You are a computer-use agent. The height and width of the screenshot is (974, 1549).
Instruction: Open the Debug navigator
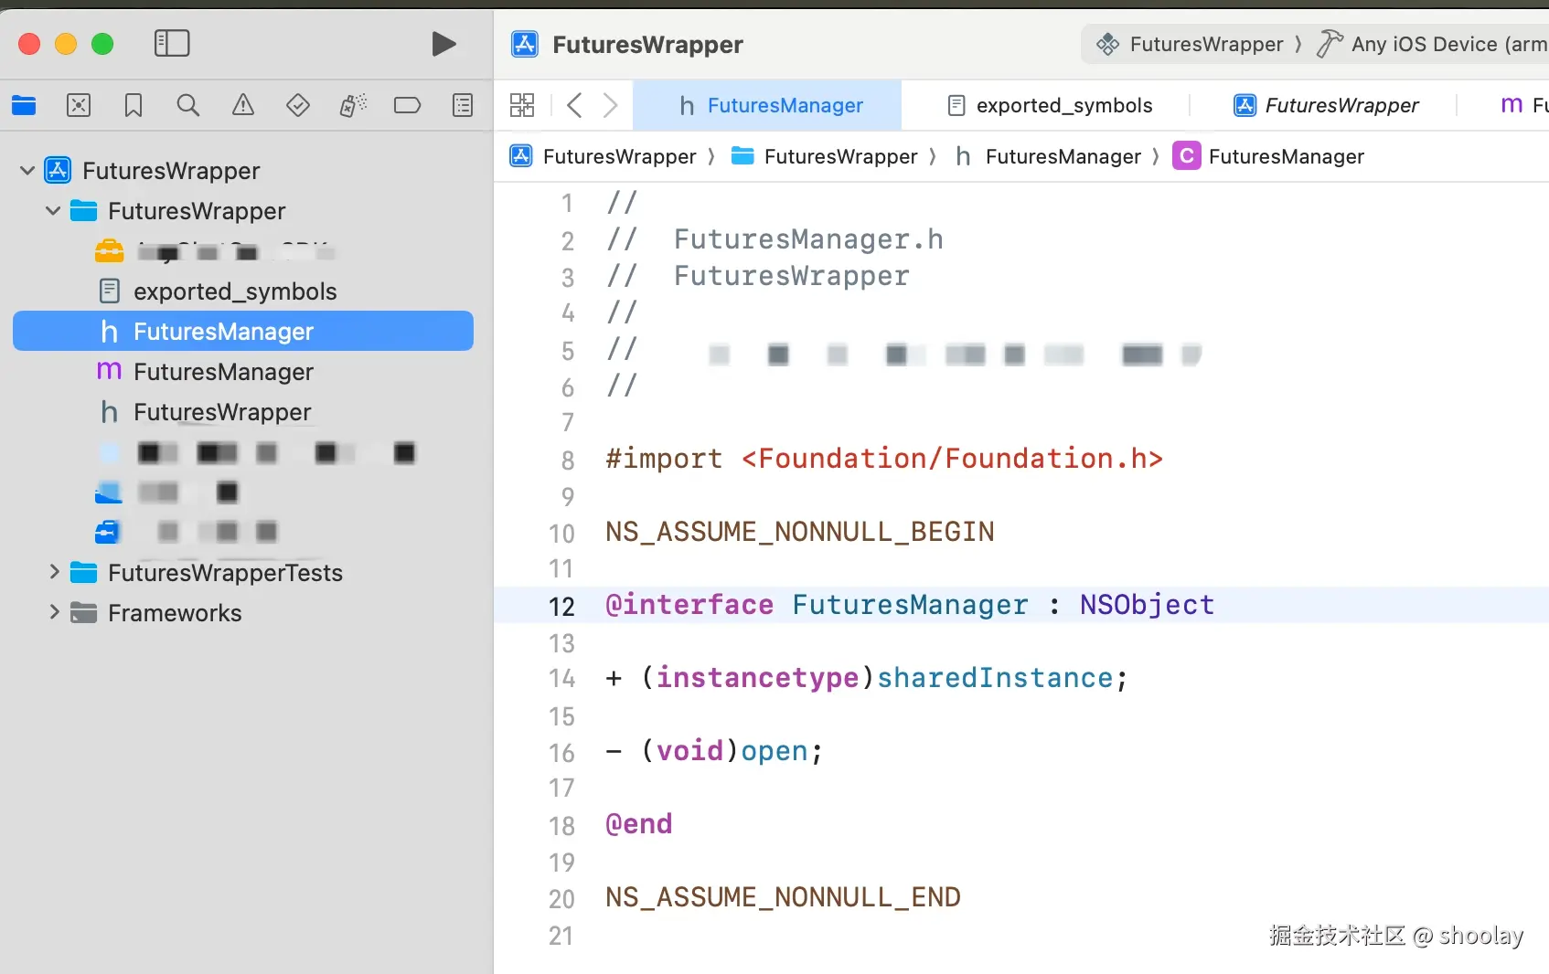click(353, 105)
